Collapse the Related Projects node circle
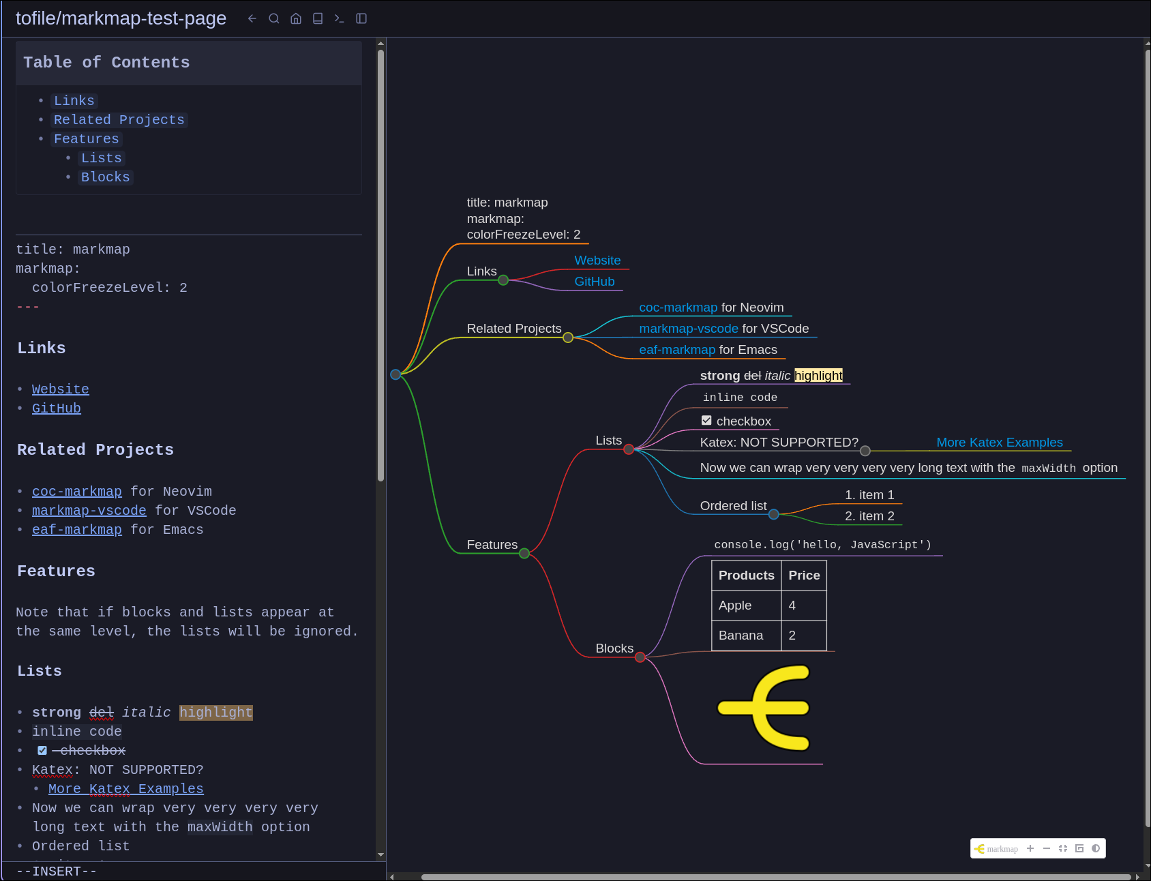Image resolution: width=1151 pixels, height=881 pixels. tap(568, 338)
